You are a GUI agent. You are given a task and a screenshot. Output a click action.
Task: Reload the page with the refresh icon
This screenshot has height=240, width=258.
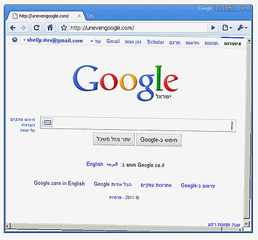(37, 27)
